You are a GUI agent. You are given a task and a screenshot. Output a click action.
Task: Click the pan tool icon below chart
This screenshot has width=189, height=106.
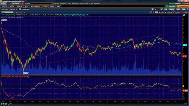(x=1, y=104)
